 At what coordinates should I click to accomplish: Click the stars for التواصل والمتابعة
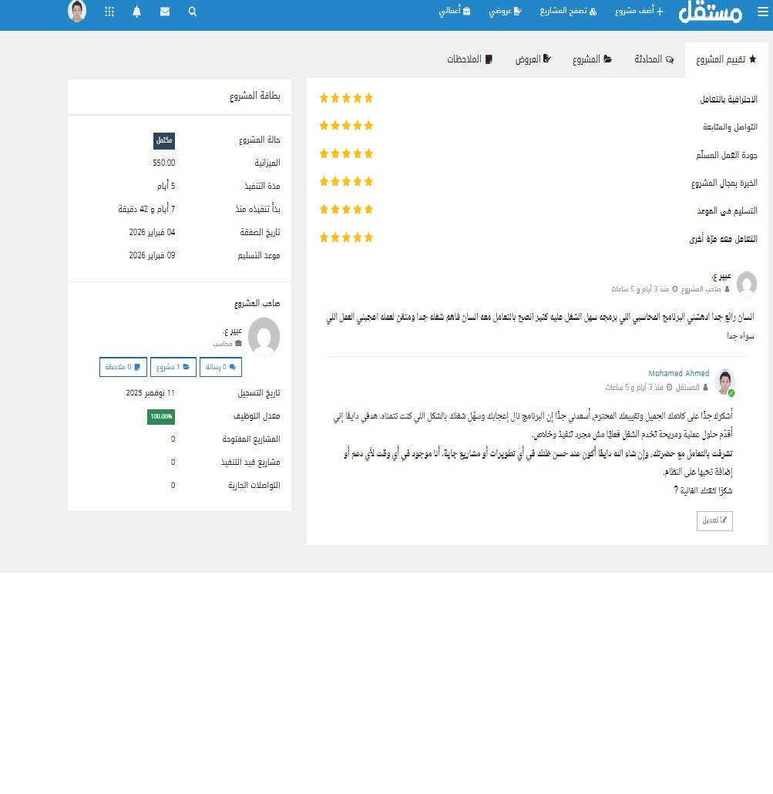point(346,126)
